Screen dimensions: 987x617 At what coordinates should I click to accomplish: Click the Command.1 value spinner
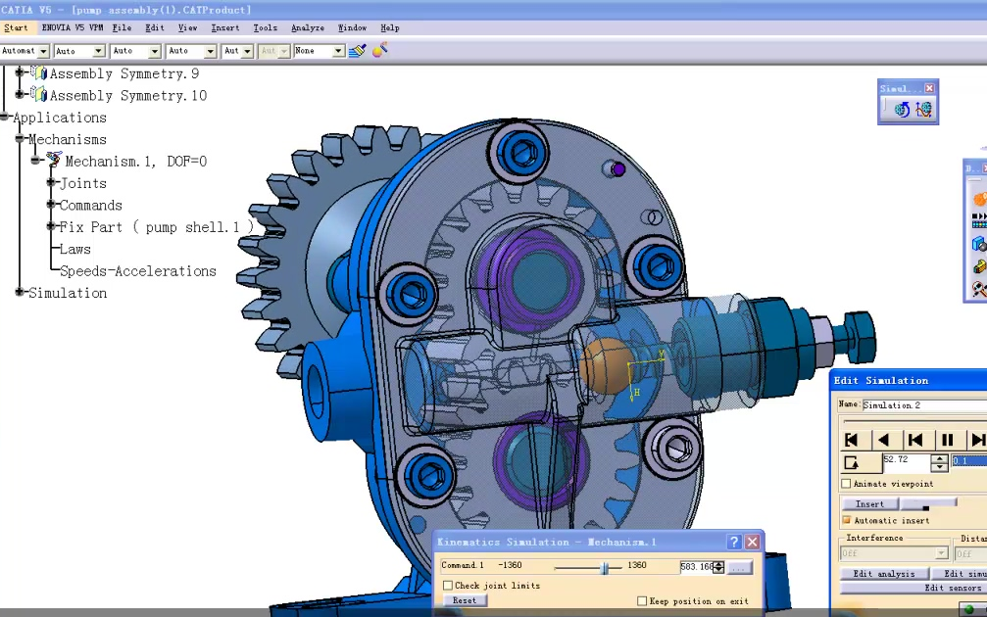click(x=718, y=567)
